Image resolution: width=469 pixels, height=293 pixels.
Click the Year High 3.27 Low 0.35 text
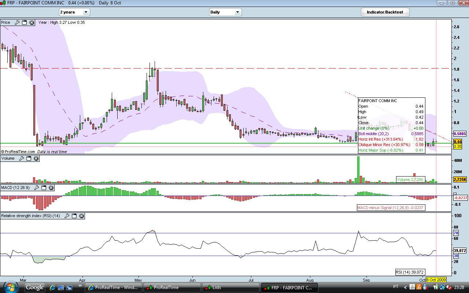click(62, 22)
